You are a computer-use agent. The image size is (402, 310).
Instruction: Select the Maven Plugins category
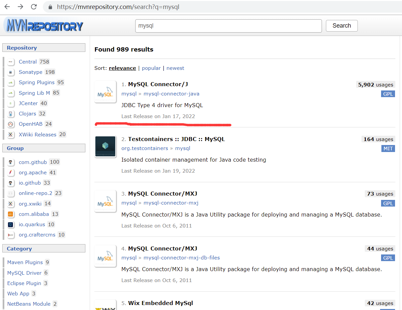[25, 262]
